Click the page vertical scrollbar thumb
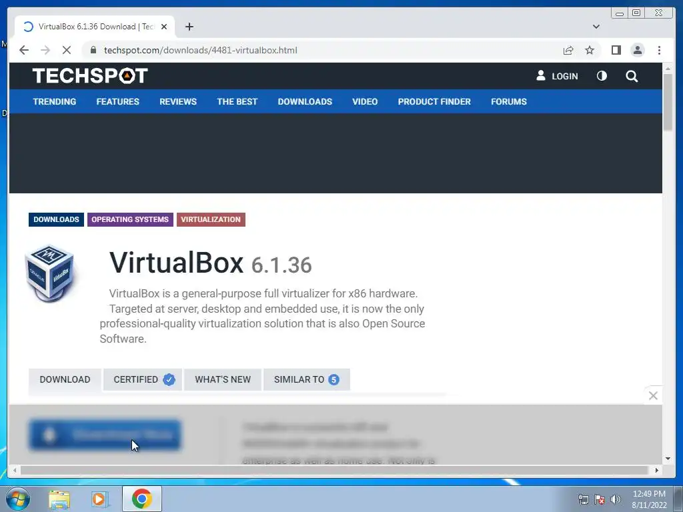The image size is (683, 512). pyautogui.click(x=668, y=102)
